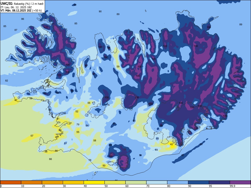Click the humidity value 79 on the map
Viewport: 251px width, 188px height.
pyautogui.click(x=78, y=124)
